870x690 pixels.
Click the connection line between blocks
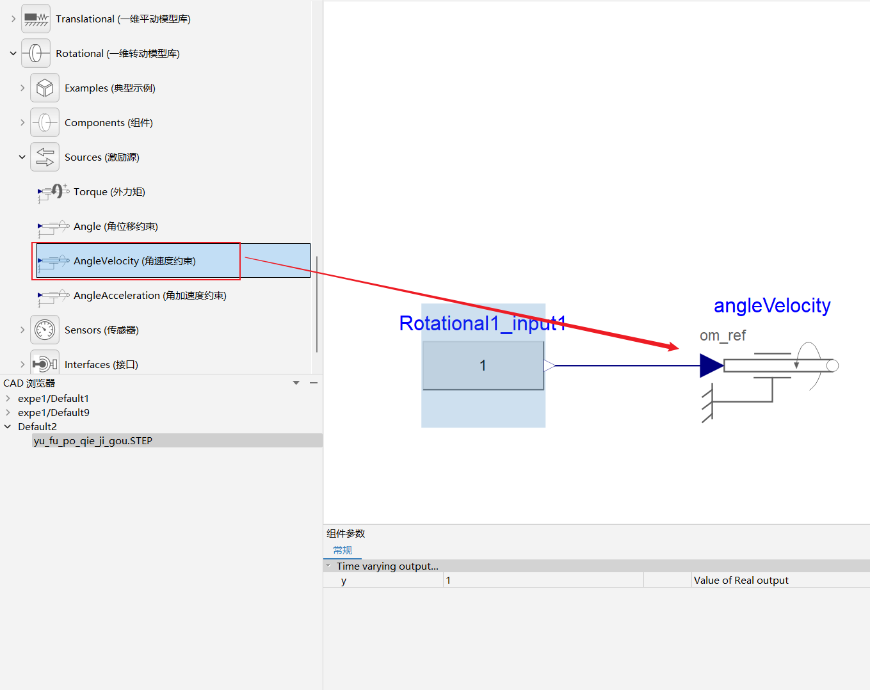[x=627, y=365]
